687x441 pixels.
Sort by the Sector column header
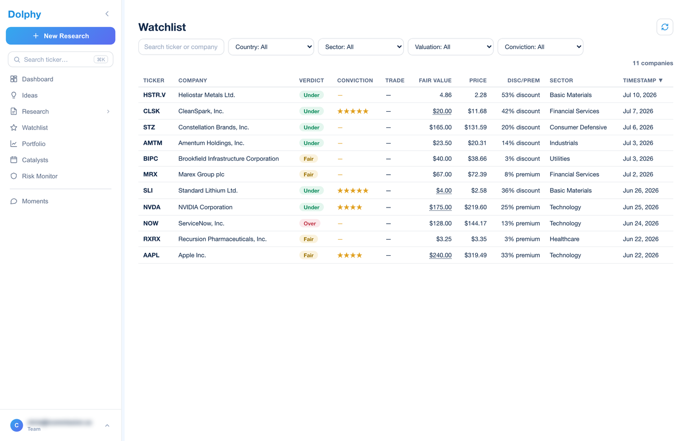point(561,81)
